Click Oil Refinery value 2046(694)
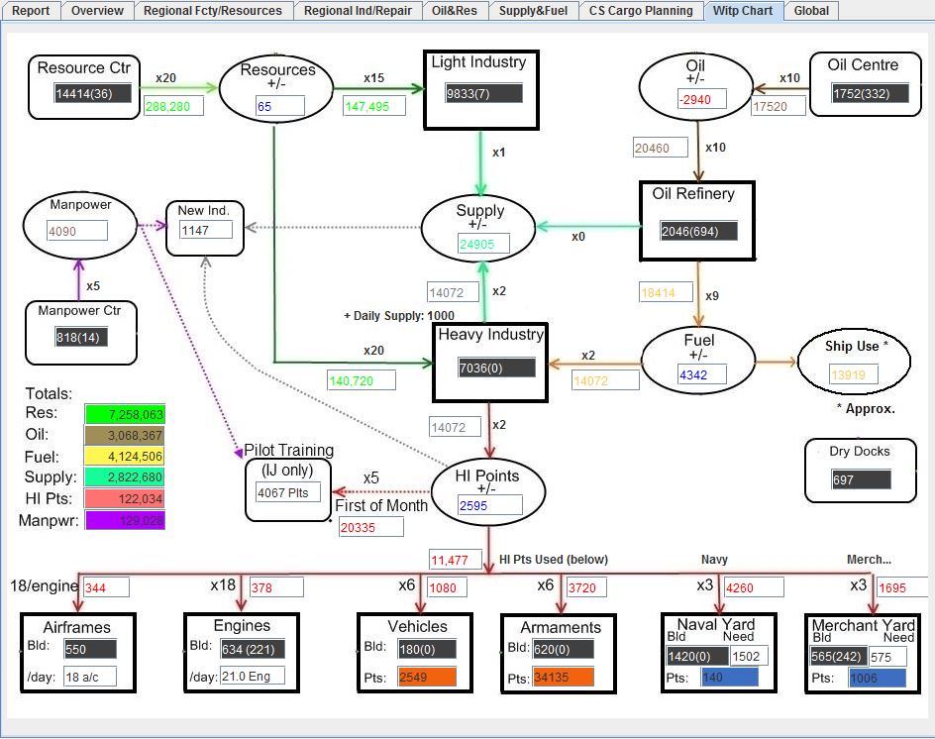This screenshot has height=739, width=935. click(x=698, y=231)
